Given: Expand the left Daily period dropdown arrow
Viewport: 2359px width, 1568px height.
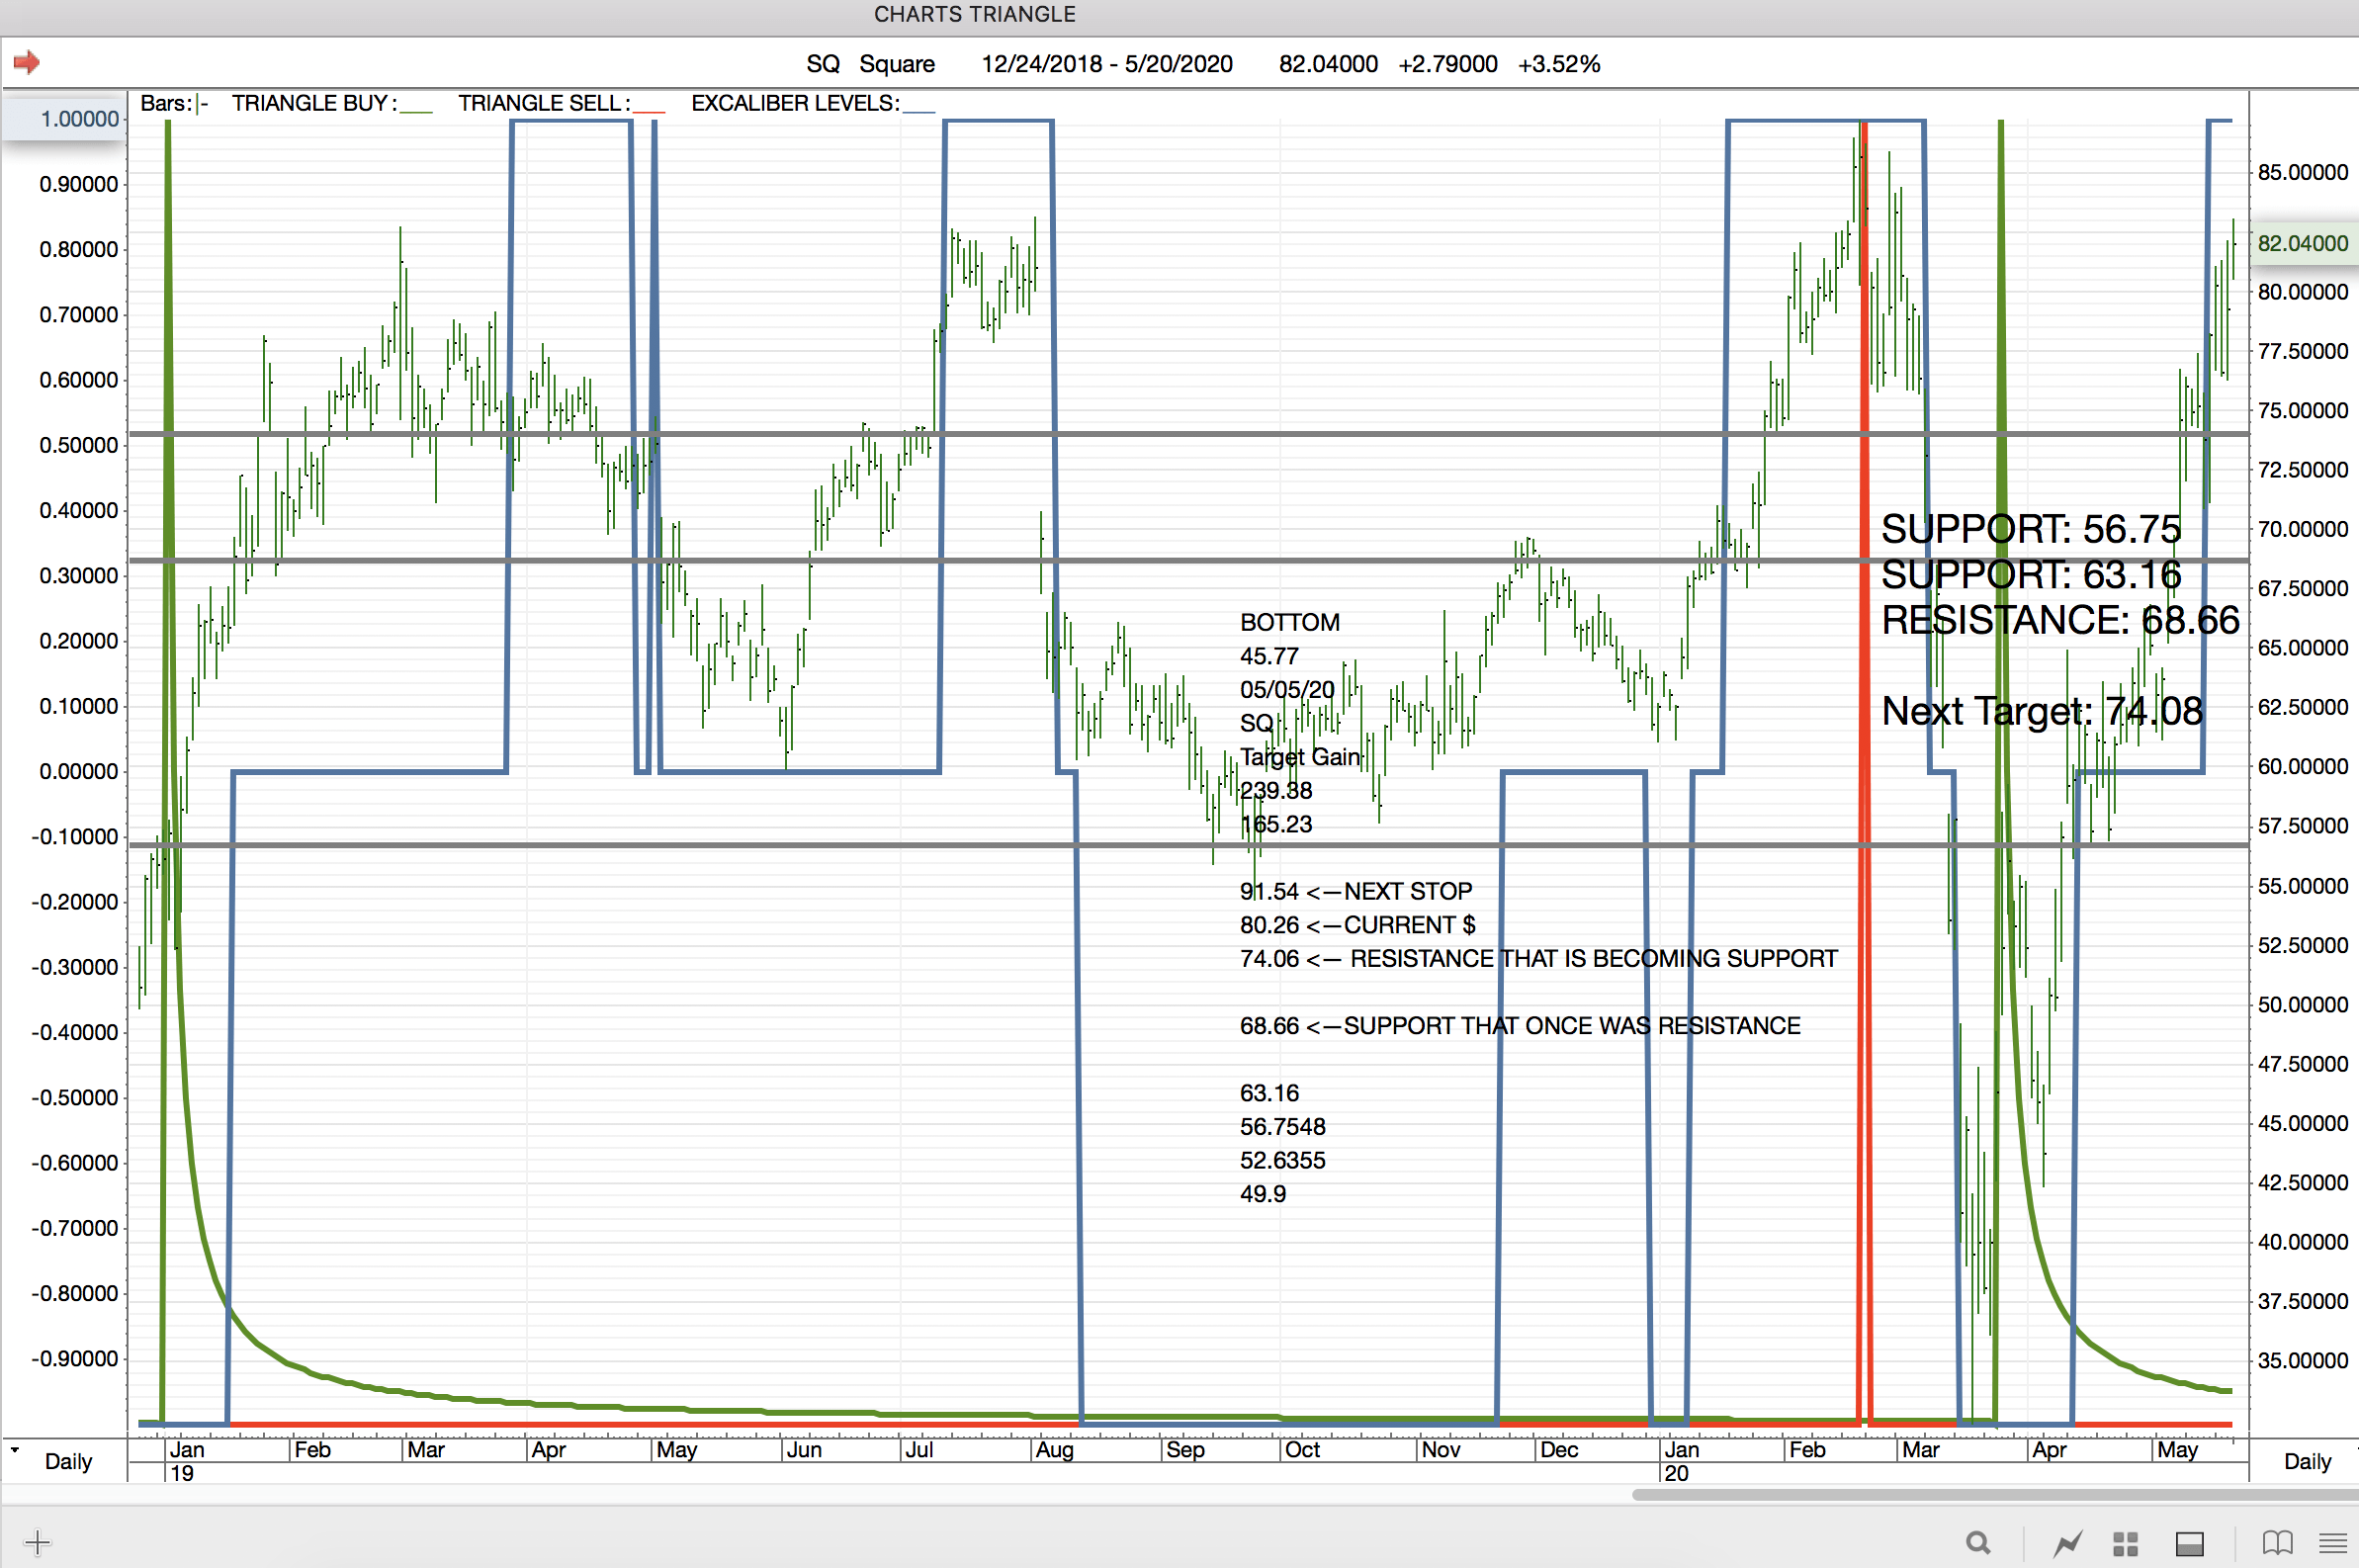Looking at the screenshot, I should [x=14, y=1449].
